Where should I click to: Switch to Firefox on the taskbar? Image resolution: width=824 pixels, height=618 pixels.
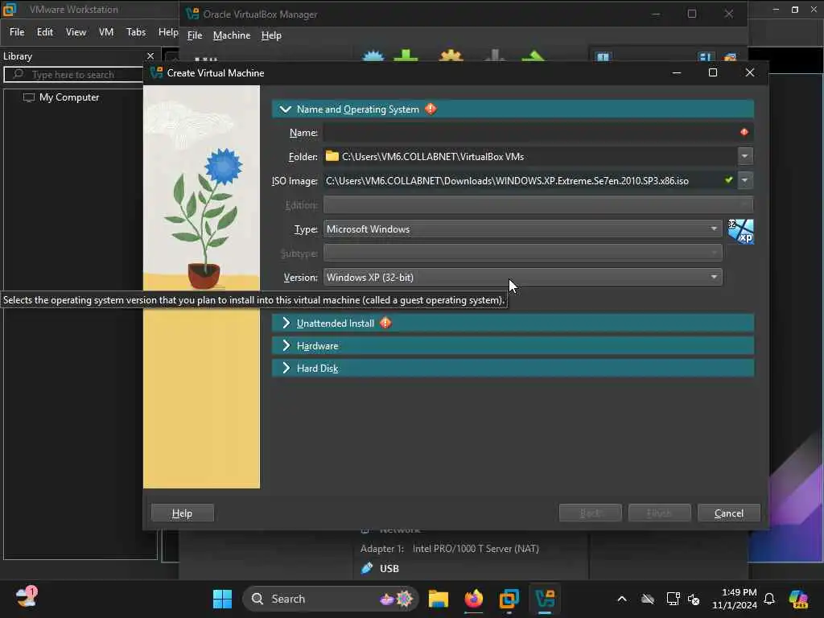click(473, 599)
